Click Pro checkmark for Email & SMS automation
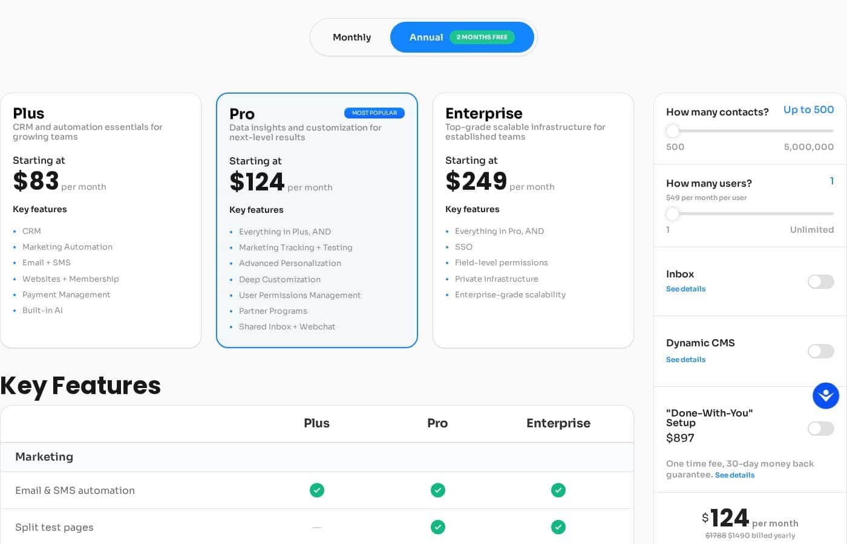Image resolution: width=847 pixels, height=544 pixels. [438, 490]
